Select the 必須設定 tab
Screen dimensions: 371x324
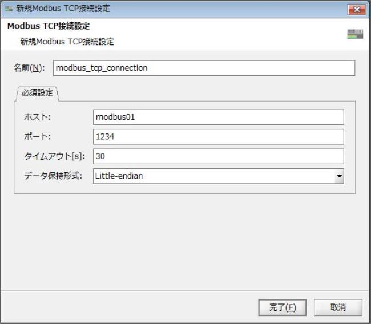(38, 92)
